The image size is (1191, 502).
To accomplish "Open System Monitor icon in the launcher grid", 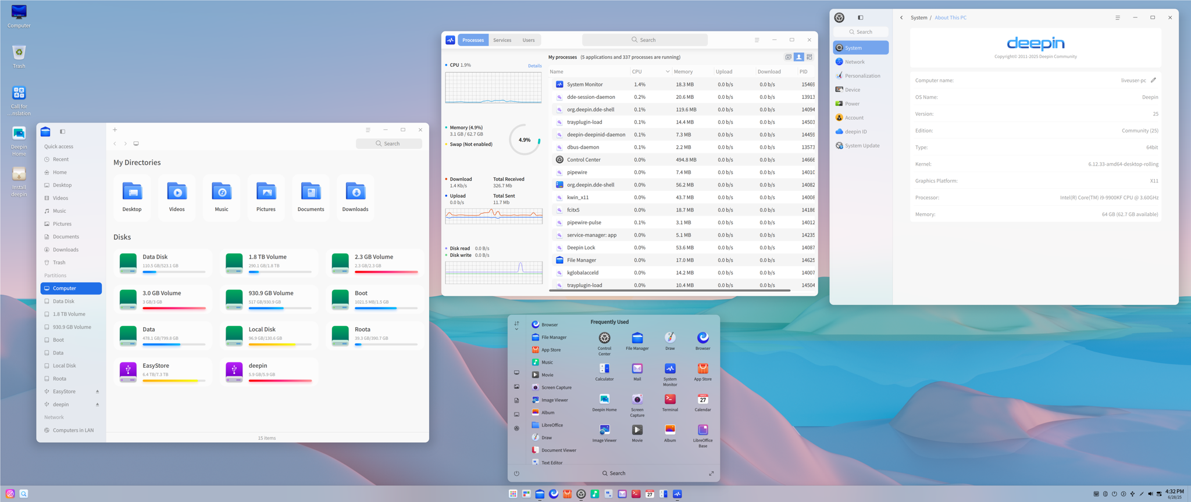I will [670, 375].
